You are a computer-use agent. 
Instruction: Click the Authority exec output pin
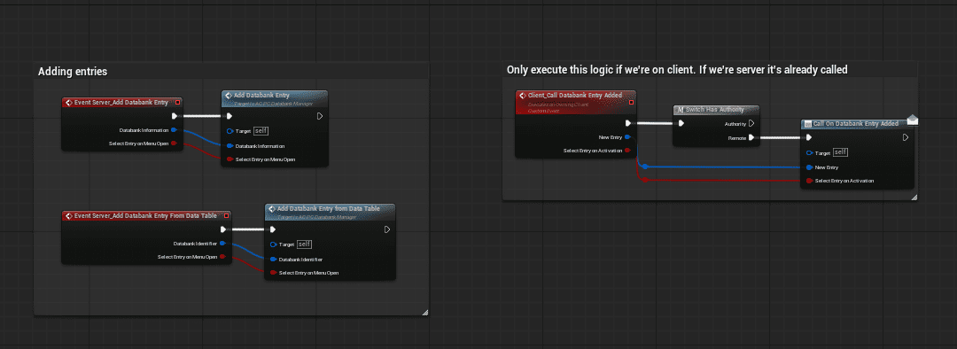coord(751,123)
